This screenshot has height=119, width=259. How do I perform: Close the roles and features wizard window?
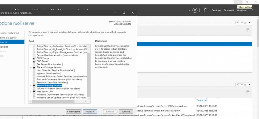[x=133, y=13]
